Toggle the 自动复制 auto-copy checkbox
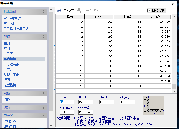This screenshot has width=179, height=129. (x=149, y=10)
